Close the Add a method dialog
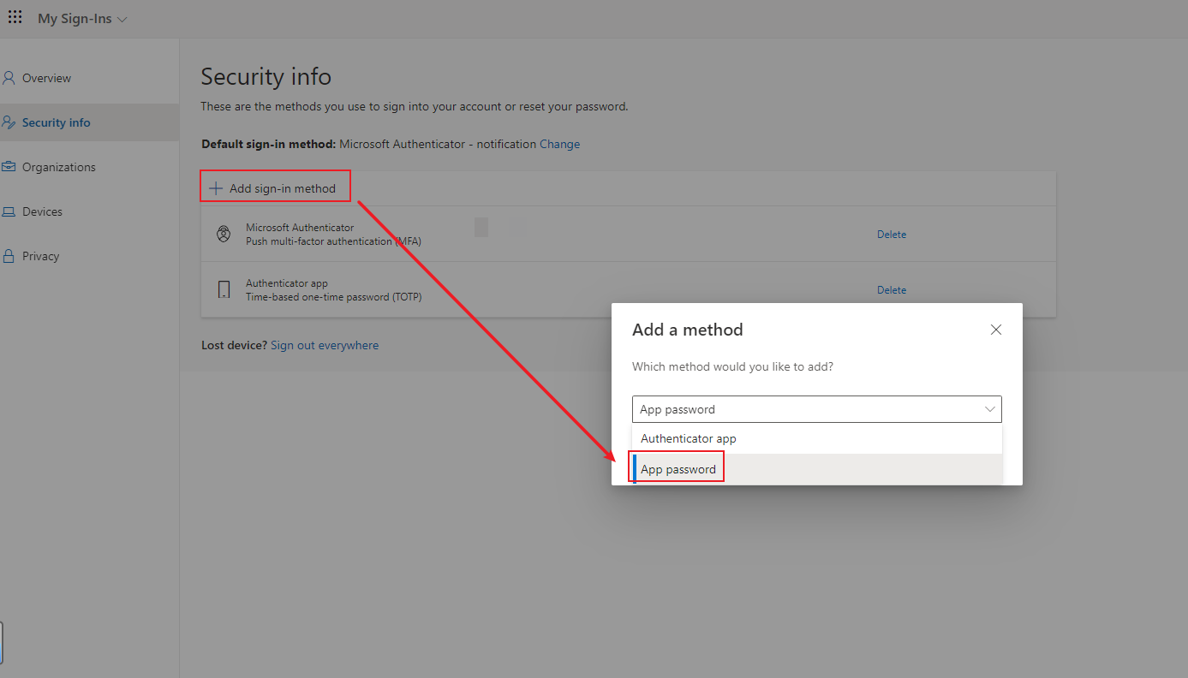The height and width of the screenshot is (678, 1188). click(995, 330)
